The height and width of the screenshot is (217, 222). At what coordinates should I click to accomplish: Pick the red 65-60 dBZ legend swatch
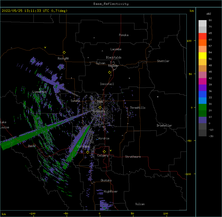[x=202, y=36]
